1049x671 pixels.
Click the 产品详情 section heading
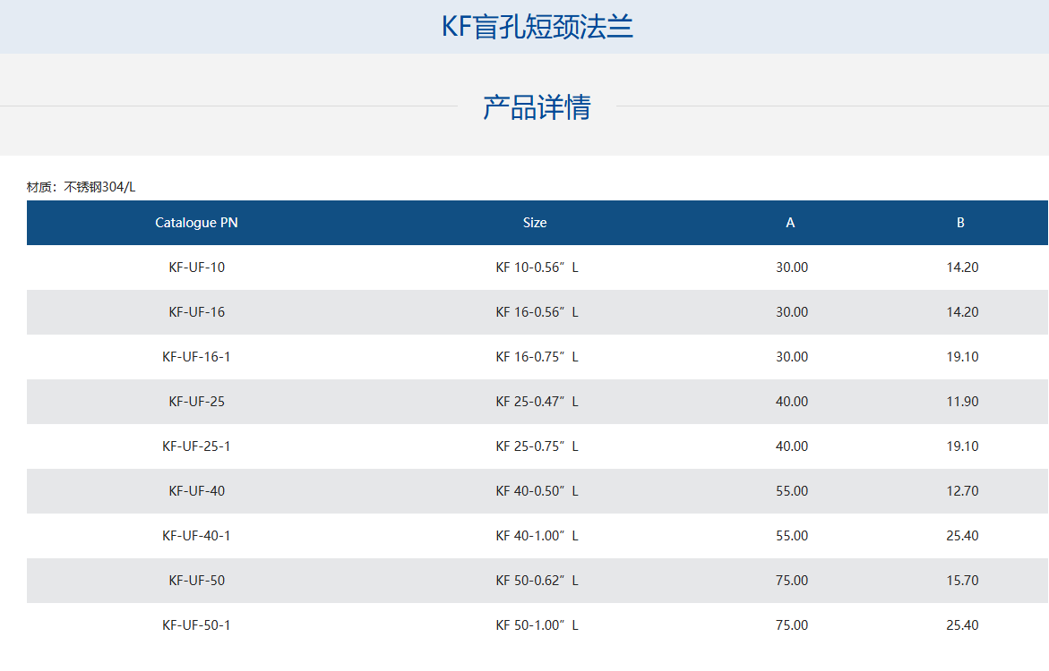click(537, 107)
